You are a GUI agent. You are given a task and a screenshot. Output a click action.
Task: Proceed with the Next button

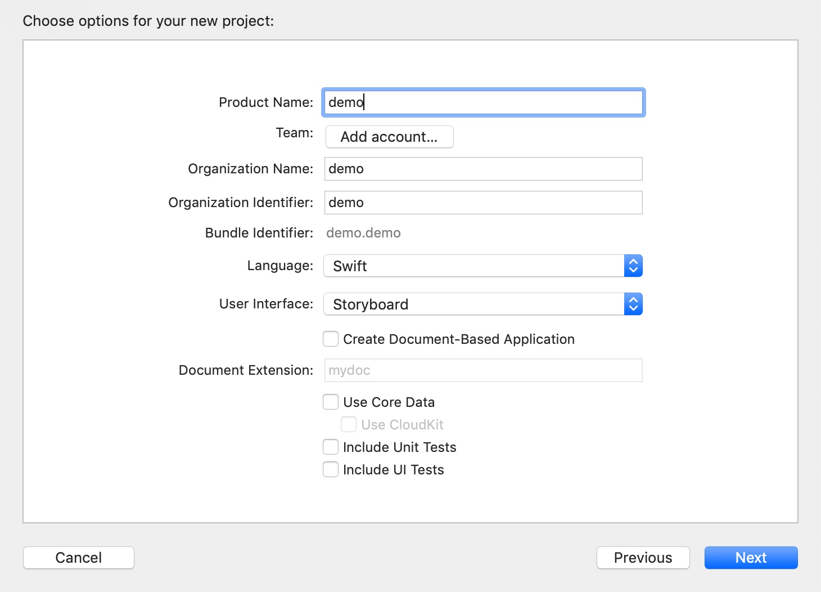click(x=751, y=558)
